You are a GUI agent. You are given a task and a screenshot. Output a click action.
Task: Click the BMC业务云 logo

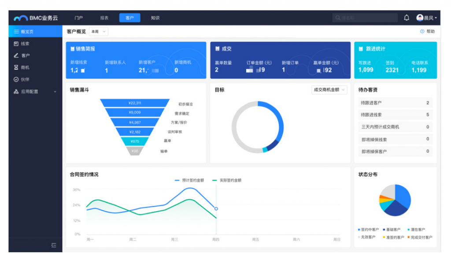[x=36, y=18]
